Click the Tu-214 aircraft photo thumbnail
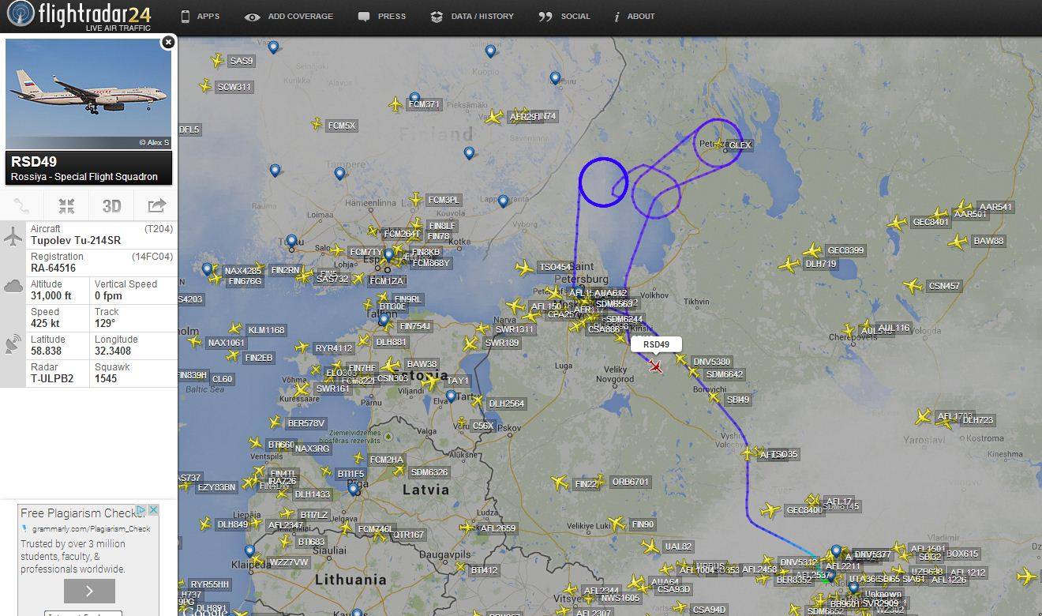 (88, 93)
